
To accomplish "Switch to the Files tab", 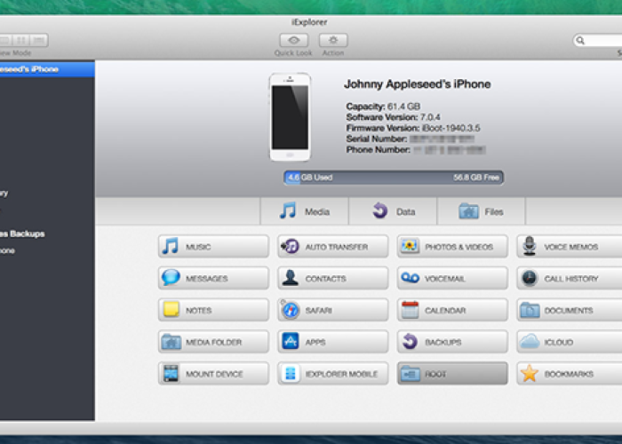I will (482, 211).
